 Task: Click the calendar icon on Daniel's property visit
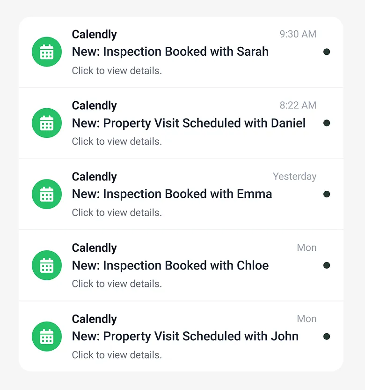point(47,123)
